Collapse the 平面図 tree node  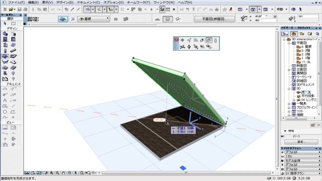[x=289, y=43]
